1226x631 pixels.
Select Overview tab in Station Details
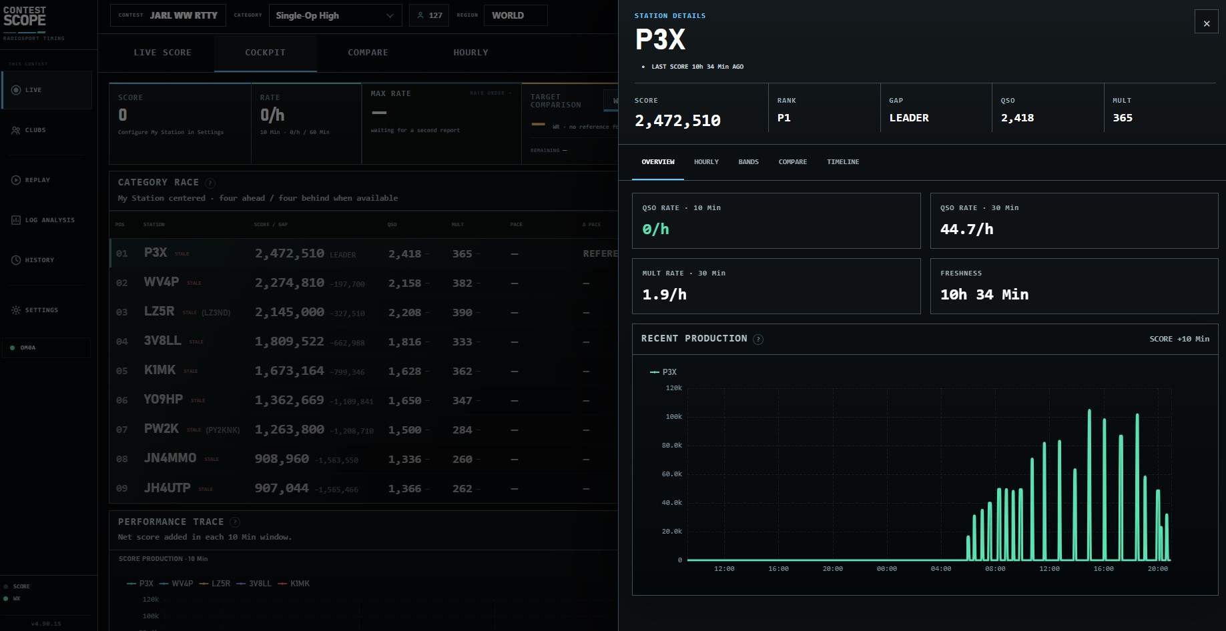point(658,162)
